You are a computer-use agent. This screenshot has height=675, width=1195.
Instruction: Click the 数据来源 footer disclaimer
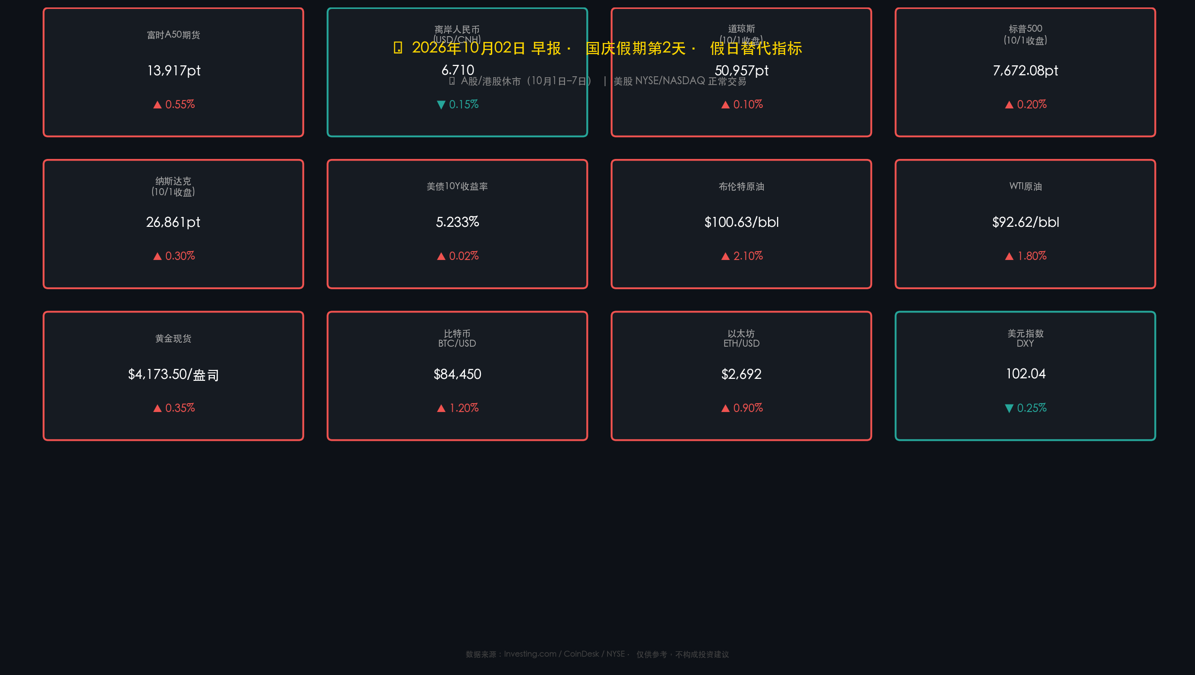point(597,654)
